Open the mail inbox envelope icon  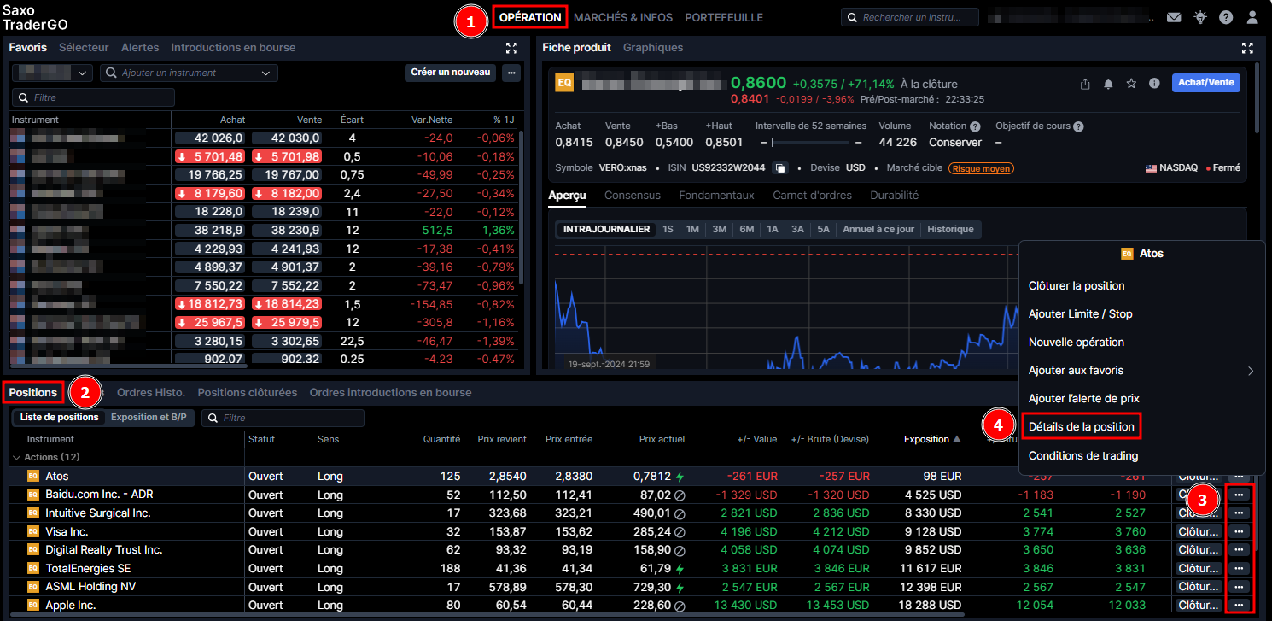pyautogui.click(x=1174, y=17)
